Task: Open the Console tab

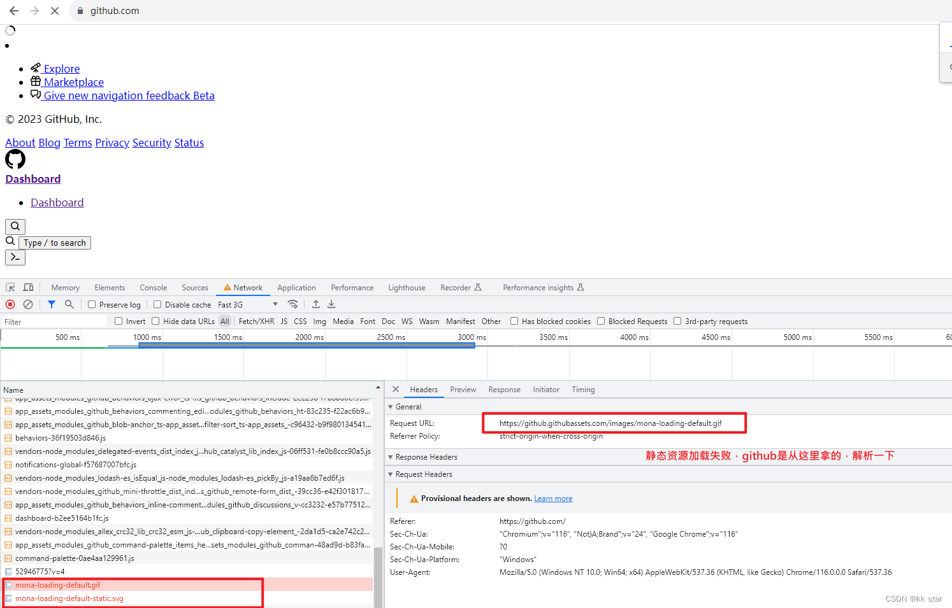Action: click(154, 288)
